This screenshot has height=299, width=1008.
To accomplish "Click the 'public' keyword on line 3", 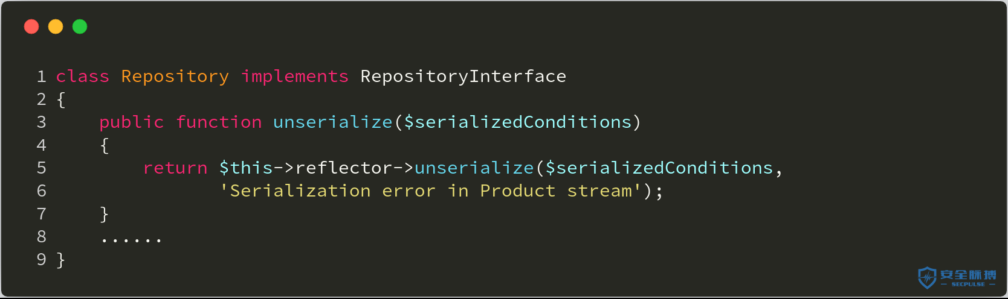I will [x=132, y=122].
